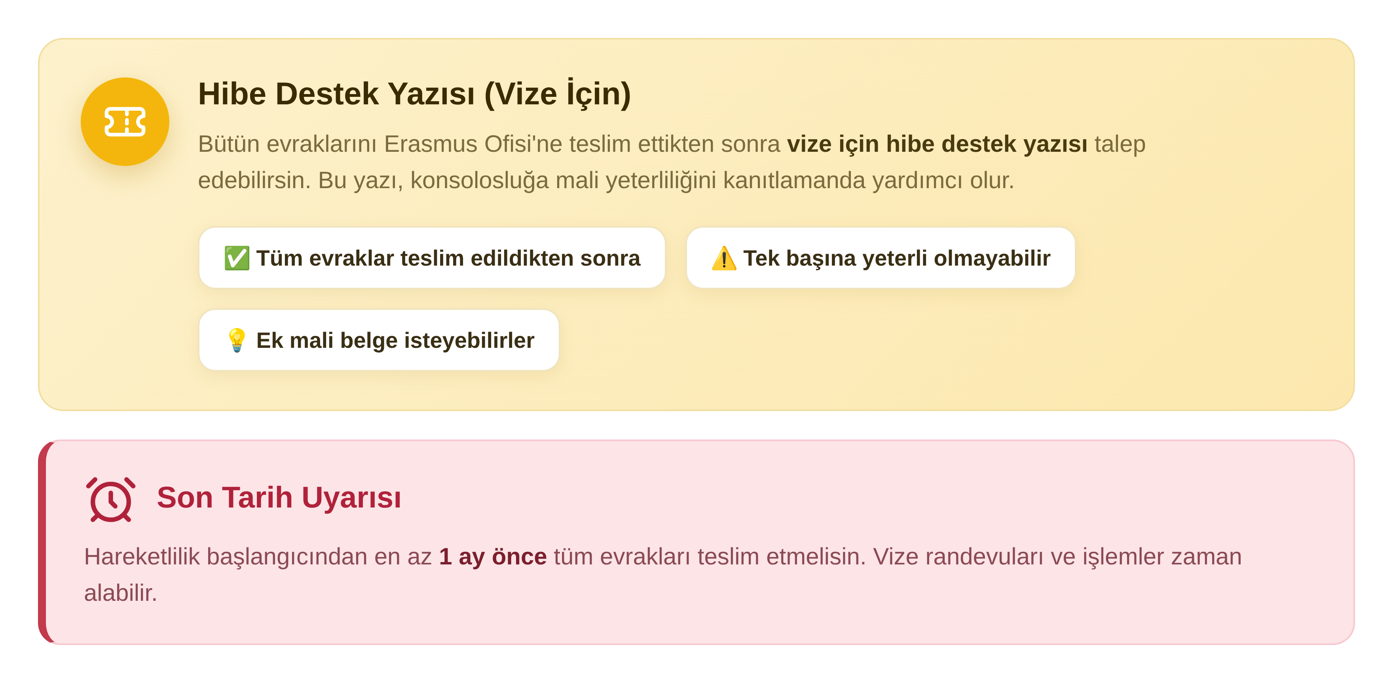This screenshot has width=1393, height=683.
Task: Click the pink warning card paragraph text
Action: [x=662, y=574]
